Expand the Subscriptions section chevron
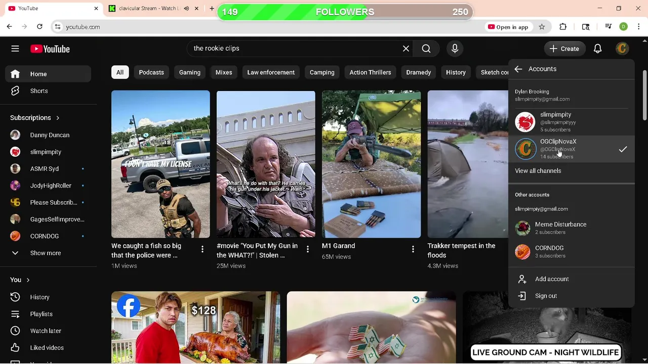This screenshot has width=648, height=364. point(58,118)
